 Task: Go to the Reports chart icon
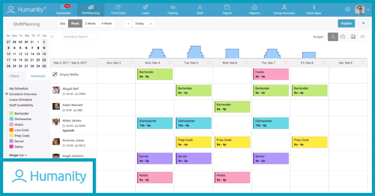point(254,7)
